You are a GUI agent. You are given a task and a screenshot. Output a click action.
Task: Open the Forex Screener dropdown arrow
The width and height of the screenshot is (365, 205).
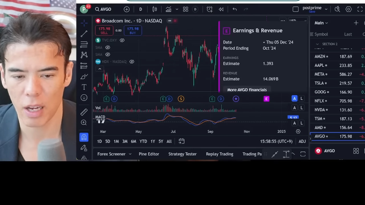[130, 154]
